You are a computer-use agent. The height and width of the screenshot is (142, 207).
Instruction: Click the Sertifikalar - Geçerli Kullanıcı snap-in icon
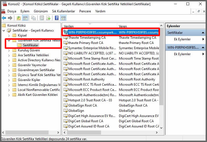coord(9,30)
